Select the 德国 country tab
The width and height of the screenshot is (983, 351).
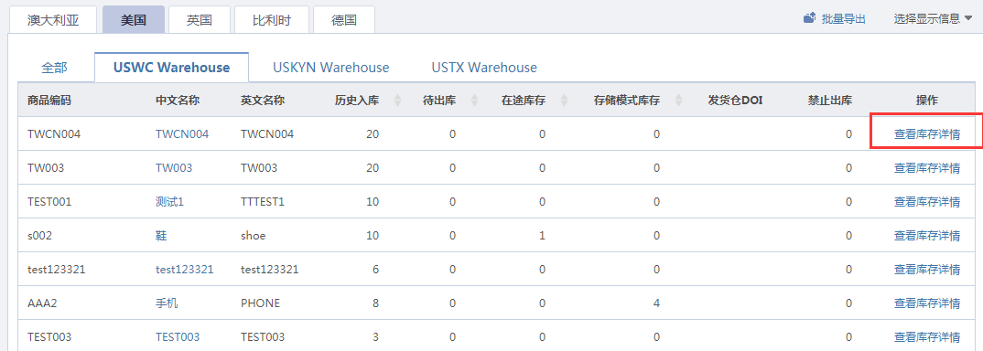(343, 19)
